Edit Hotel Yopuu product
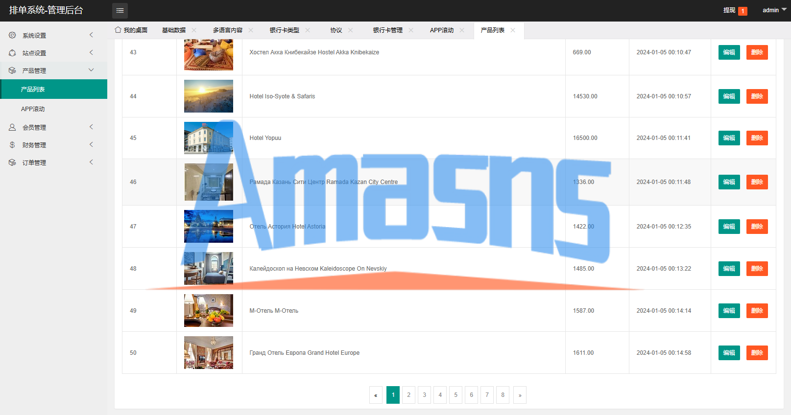Image resolution: width=791 pixels, height=415 pixels. [x=729, y=138]
